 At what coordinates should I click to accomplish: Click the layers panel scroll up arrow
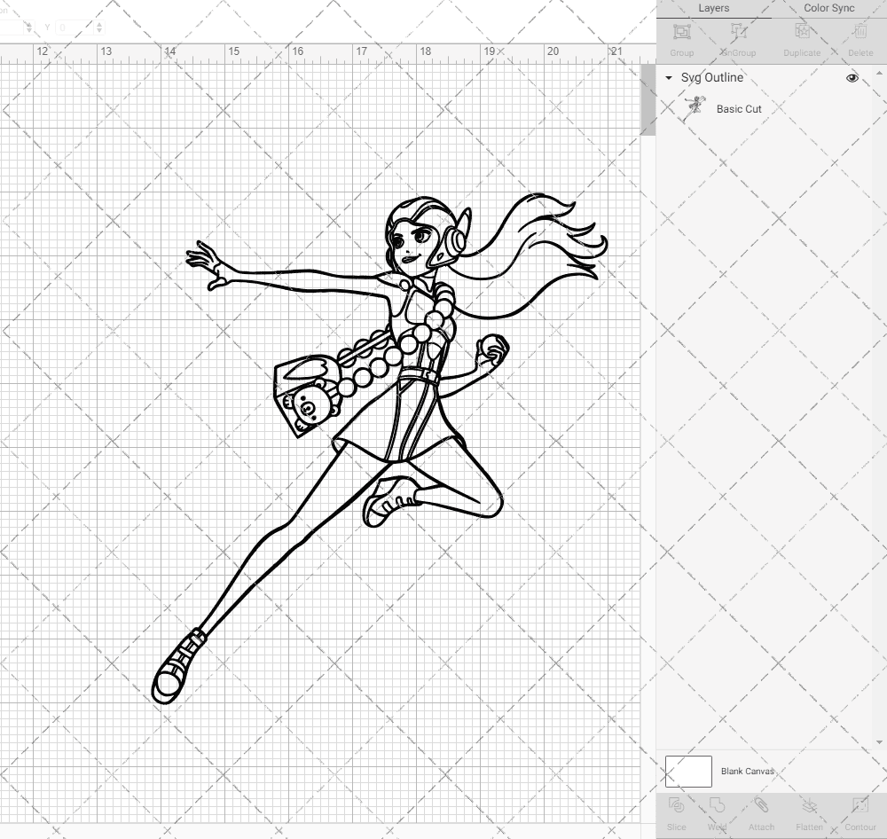point(878,73)
